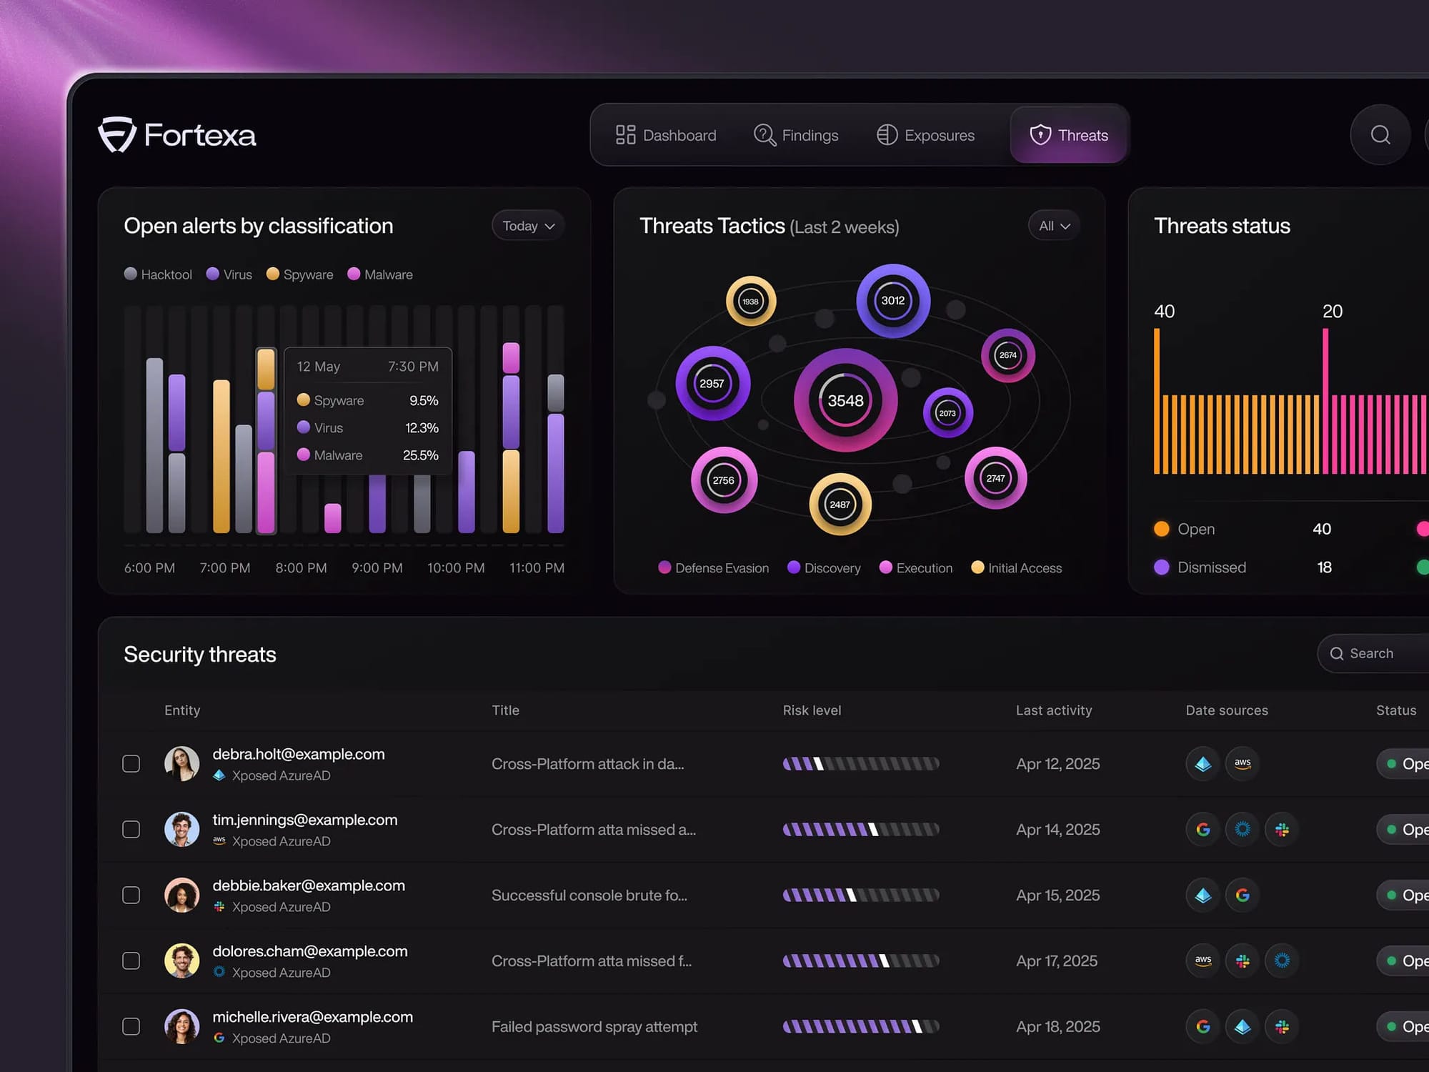Click the Open legend in Threats status
The height and width of the screenshot is (1072, 1429).
click(1185, 529)
